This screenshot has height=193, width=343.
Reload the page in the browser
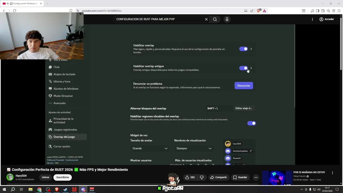[14, 11]
